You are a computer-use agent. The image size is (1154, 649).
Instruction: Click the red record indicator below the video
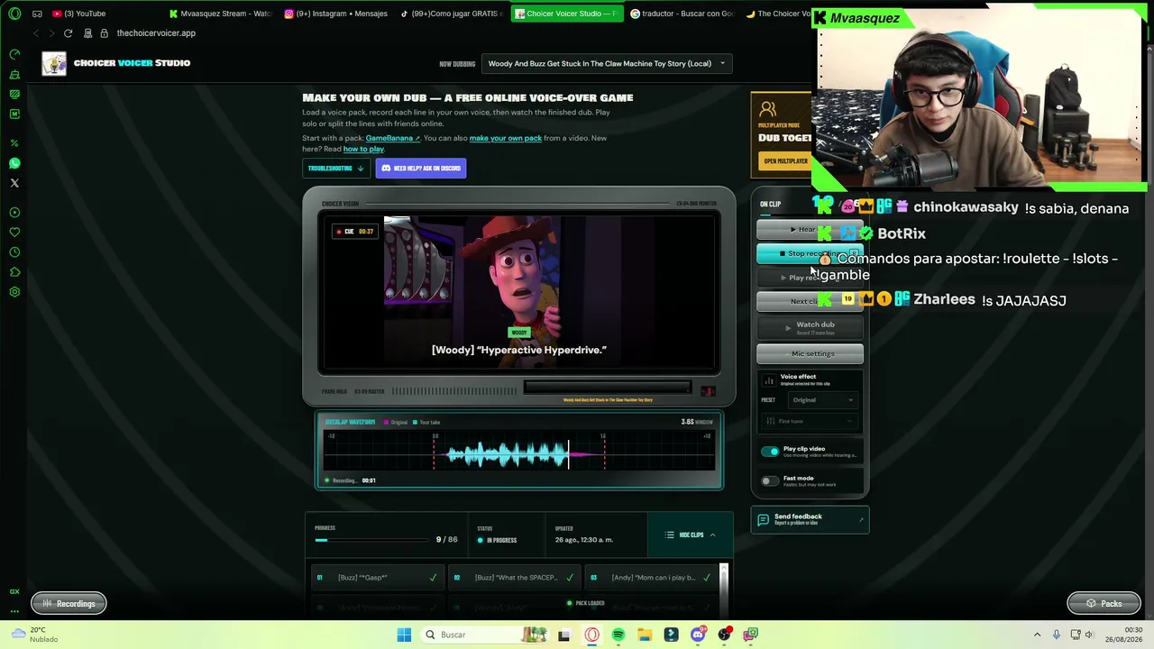(x=708, y=391)
